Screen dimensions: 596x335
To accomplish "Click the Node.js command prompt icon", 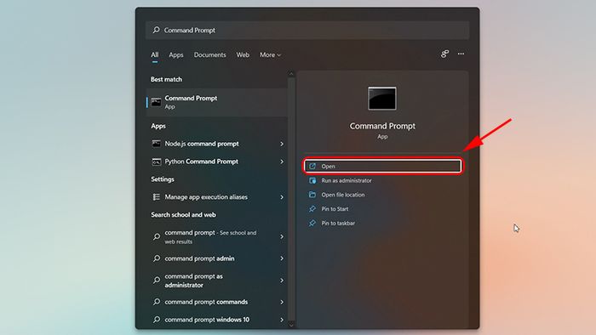I will click(156, 144).
